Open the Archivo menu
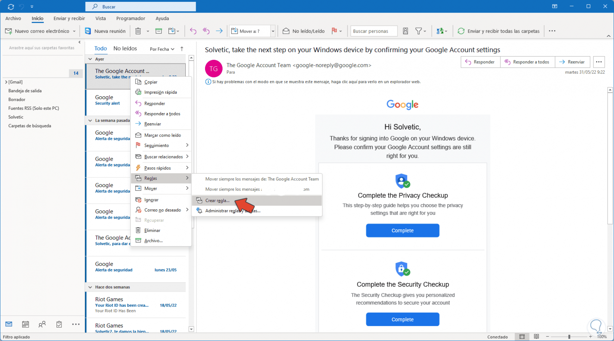This screenshot has width=614, height=341. pos(13,18)
